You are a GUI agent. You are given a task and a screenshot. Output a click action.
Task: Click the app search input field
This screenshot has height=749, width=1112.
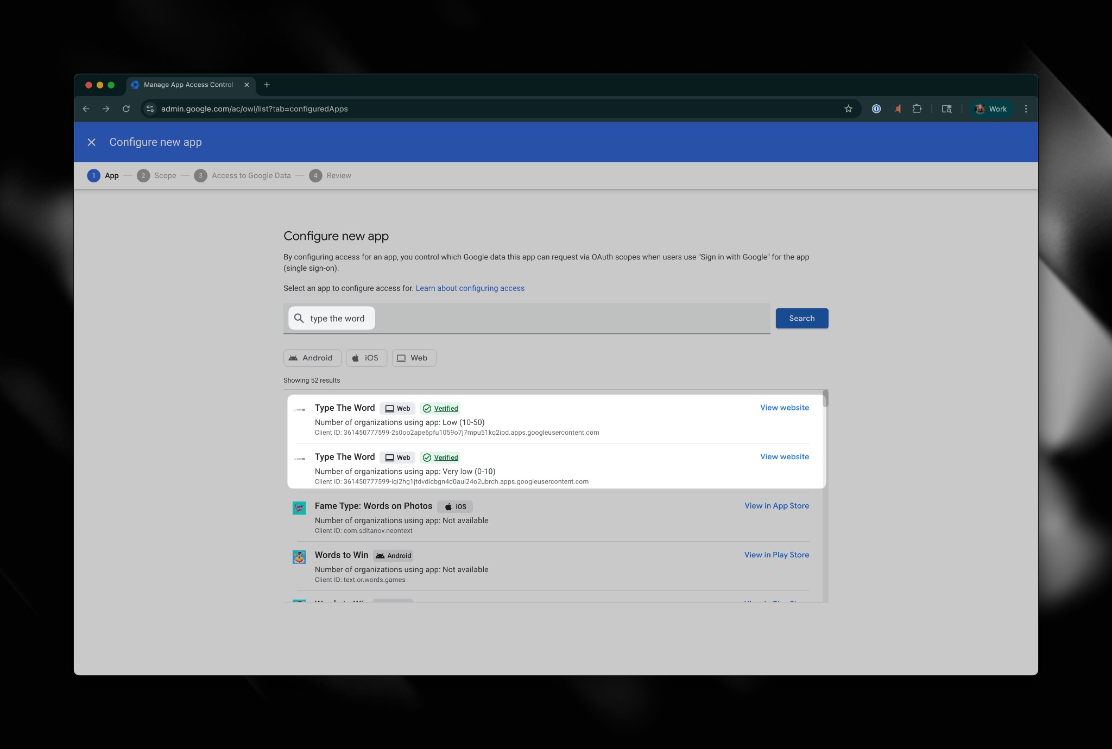click(527, 318)
